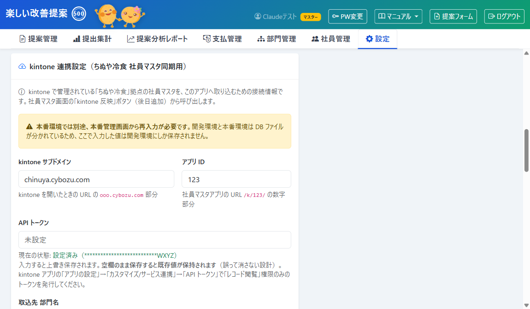Click the gear icon on 設定 tab

[370, 39]
